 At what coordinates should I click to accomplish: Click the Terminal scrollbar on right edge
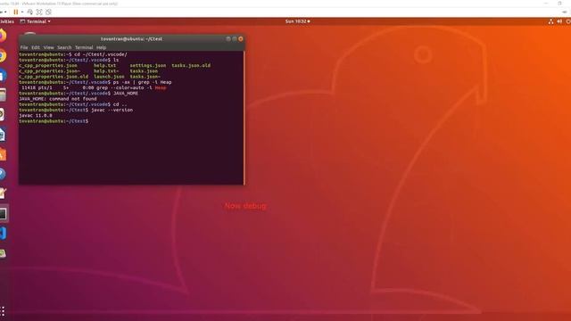click(x=244, y=118)
